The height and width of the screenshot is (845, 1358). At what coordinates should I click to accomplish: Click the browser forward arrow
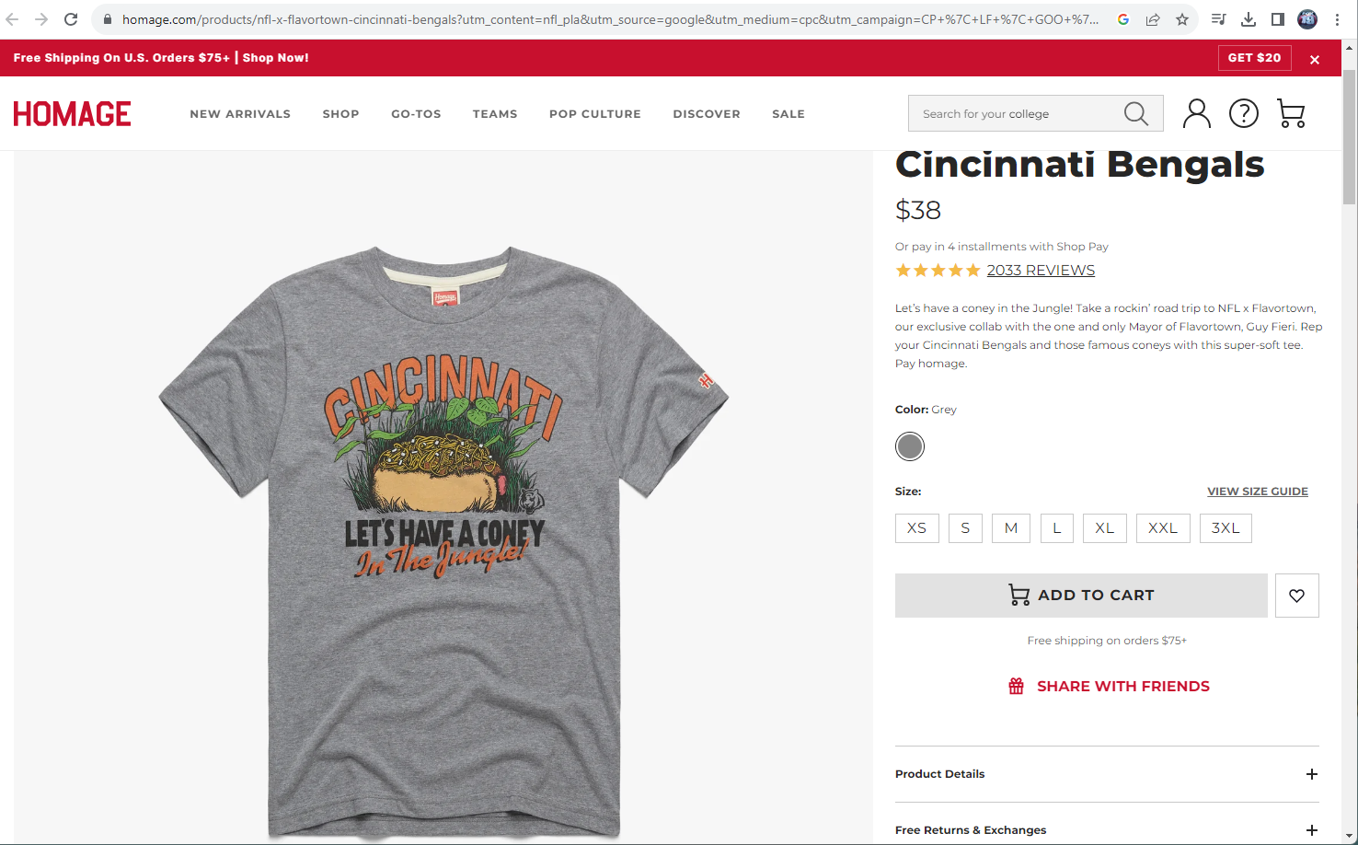[41, 19]
